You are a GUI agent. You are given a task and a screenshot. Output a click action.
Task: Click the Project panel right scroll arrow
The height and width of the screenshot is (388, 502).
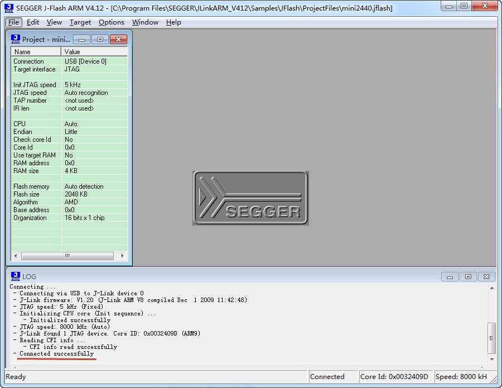coord(122,256)
